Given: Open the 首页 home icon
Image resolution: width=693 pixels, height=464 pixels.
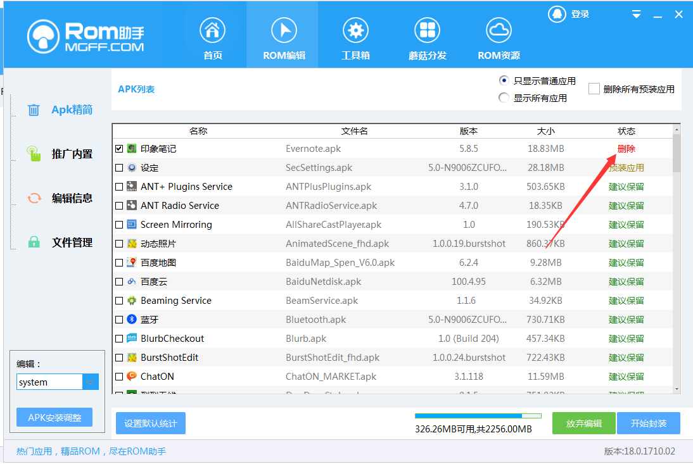Looking at the screenshot, I should pos(213,30).
